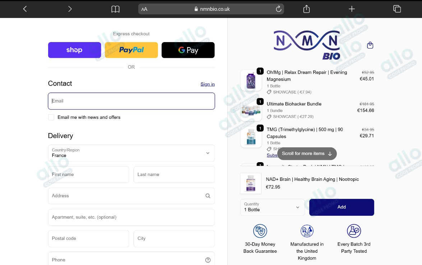The image size is (422, 265).
Task: Open a new browser tab
Action: 352,9
